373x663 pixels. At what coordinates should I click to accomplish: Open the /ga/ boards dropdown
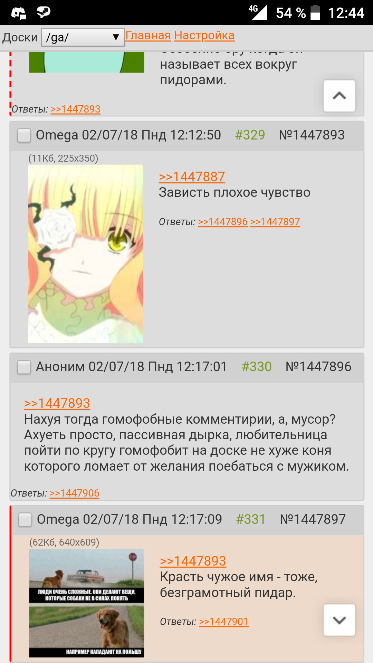83,37
